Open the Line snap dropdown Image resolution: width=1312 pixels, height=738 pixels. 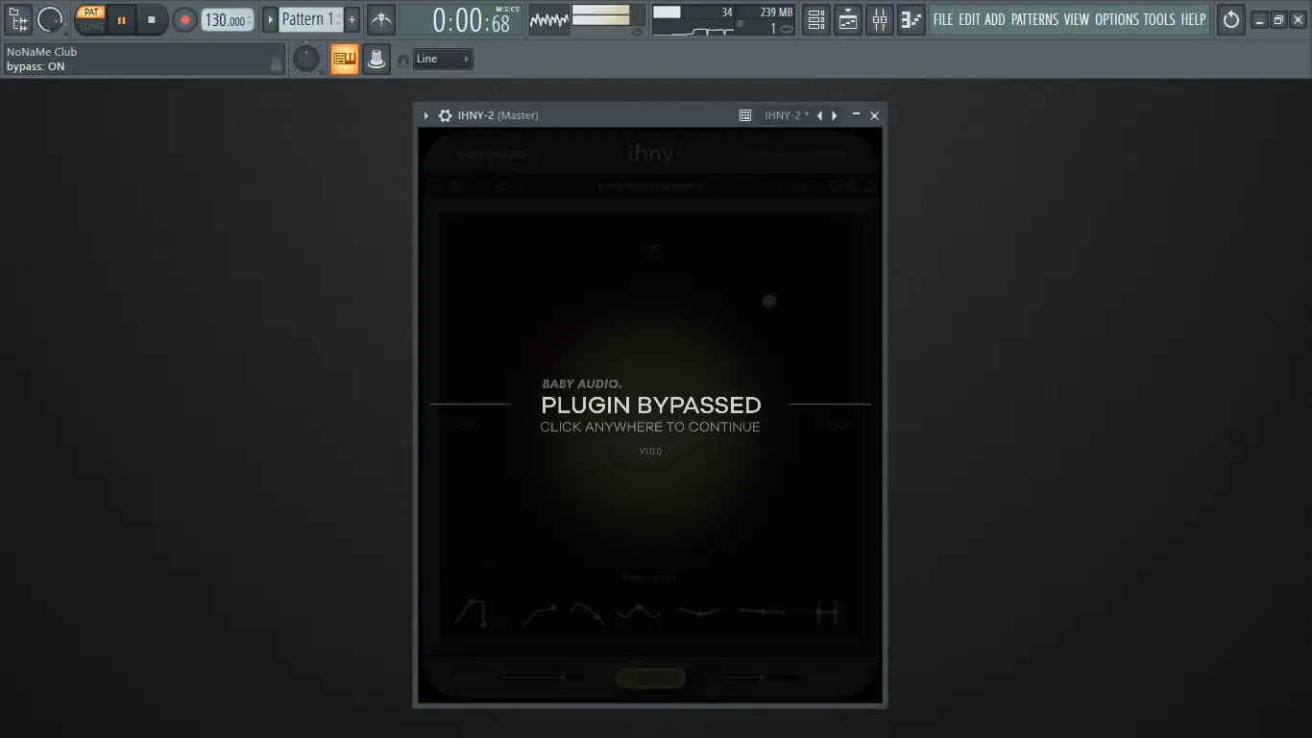tap(443, 60)
